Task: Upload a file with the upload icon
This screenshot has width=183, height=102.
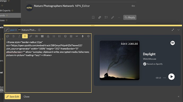Action: (48, 36)
